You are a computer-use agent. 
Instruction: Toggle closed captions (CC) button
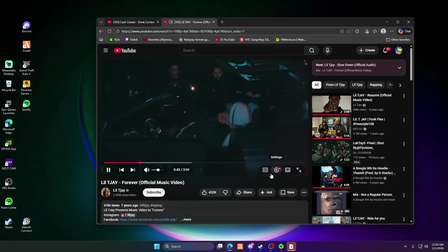tap(265, 170)
